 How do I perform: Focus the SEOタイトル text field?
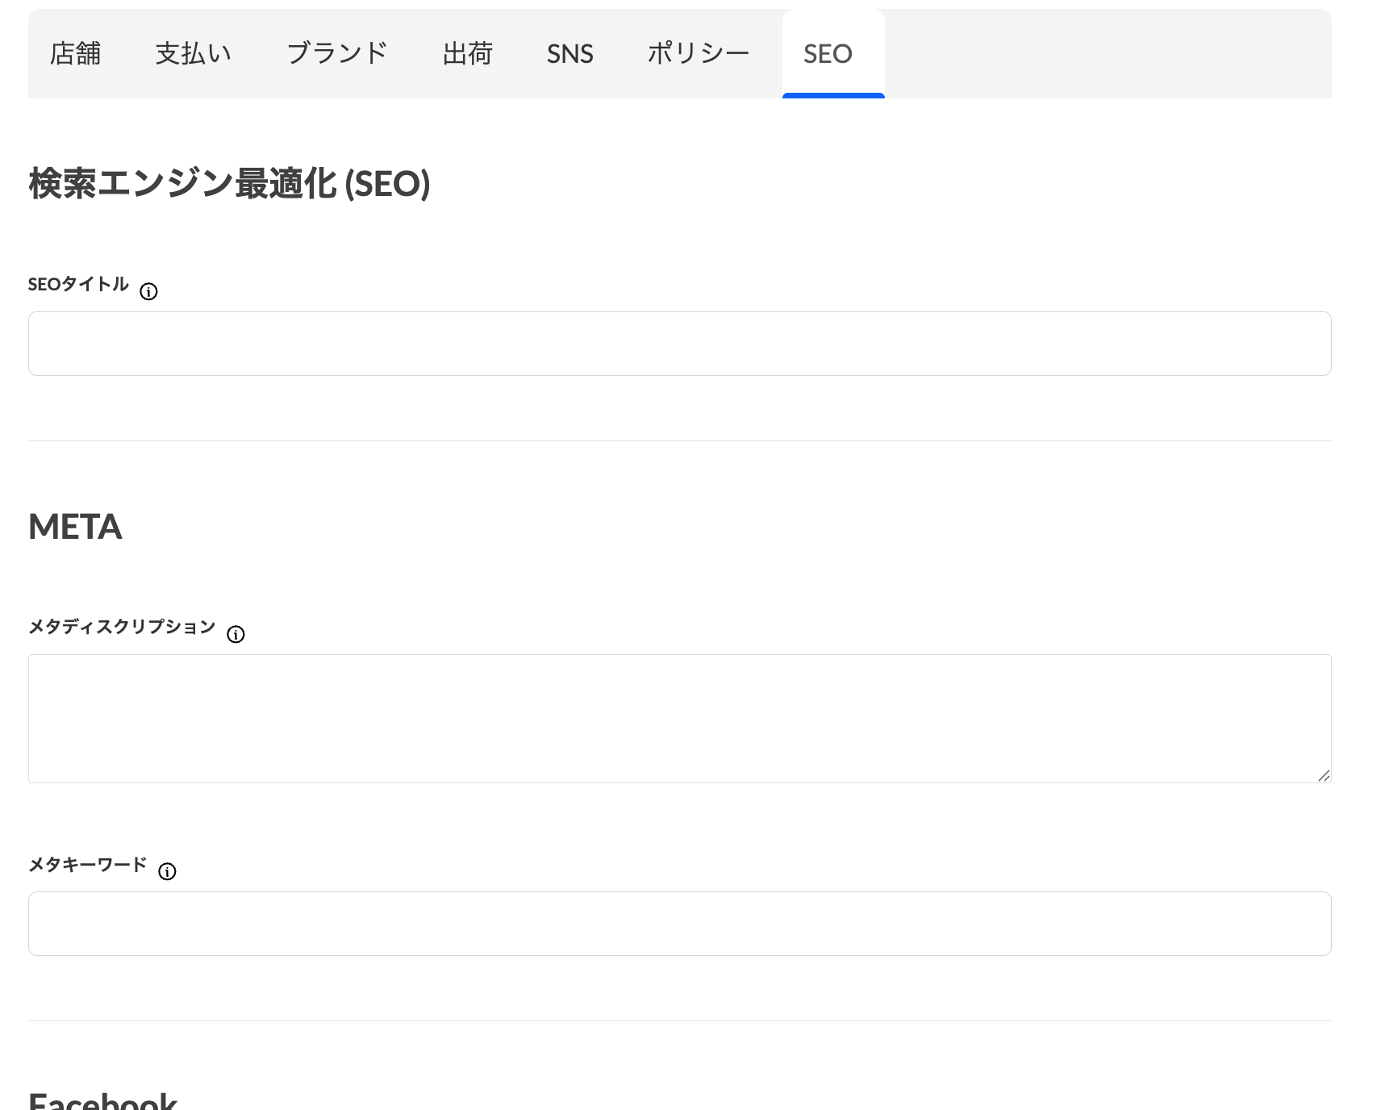(679, 344)
